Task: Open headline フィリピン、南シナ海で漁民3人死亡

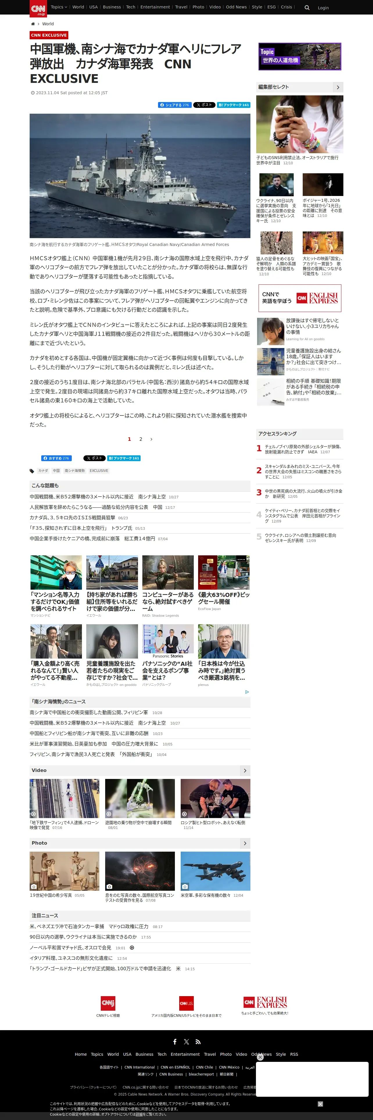Action: pyautogui.click(x=92, y=754)
